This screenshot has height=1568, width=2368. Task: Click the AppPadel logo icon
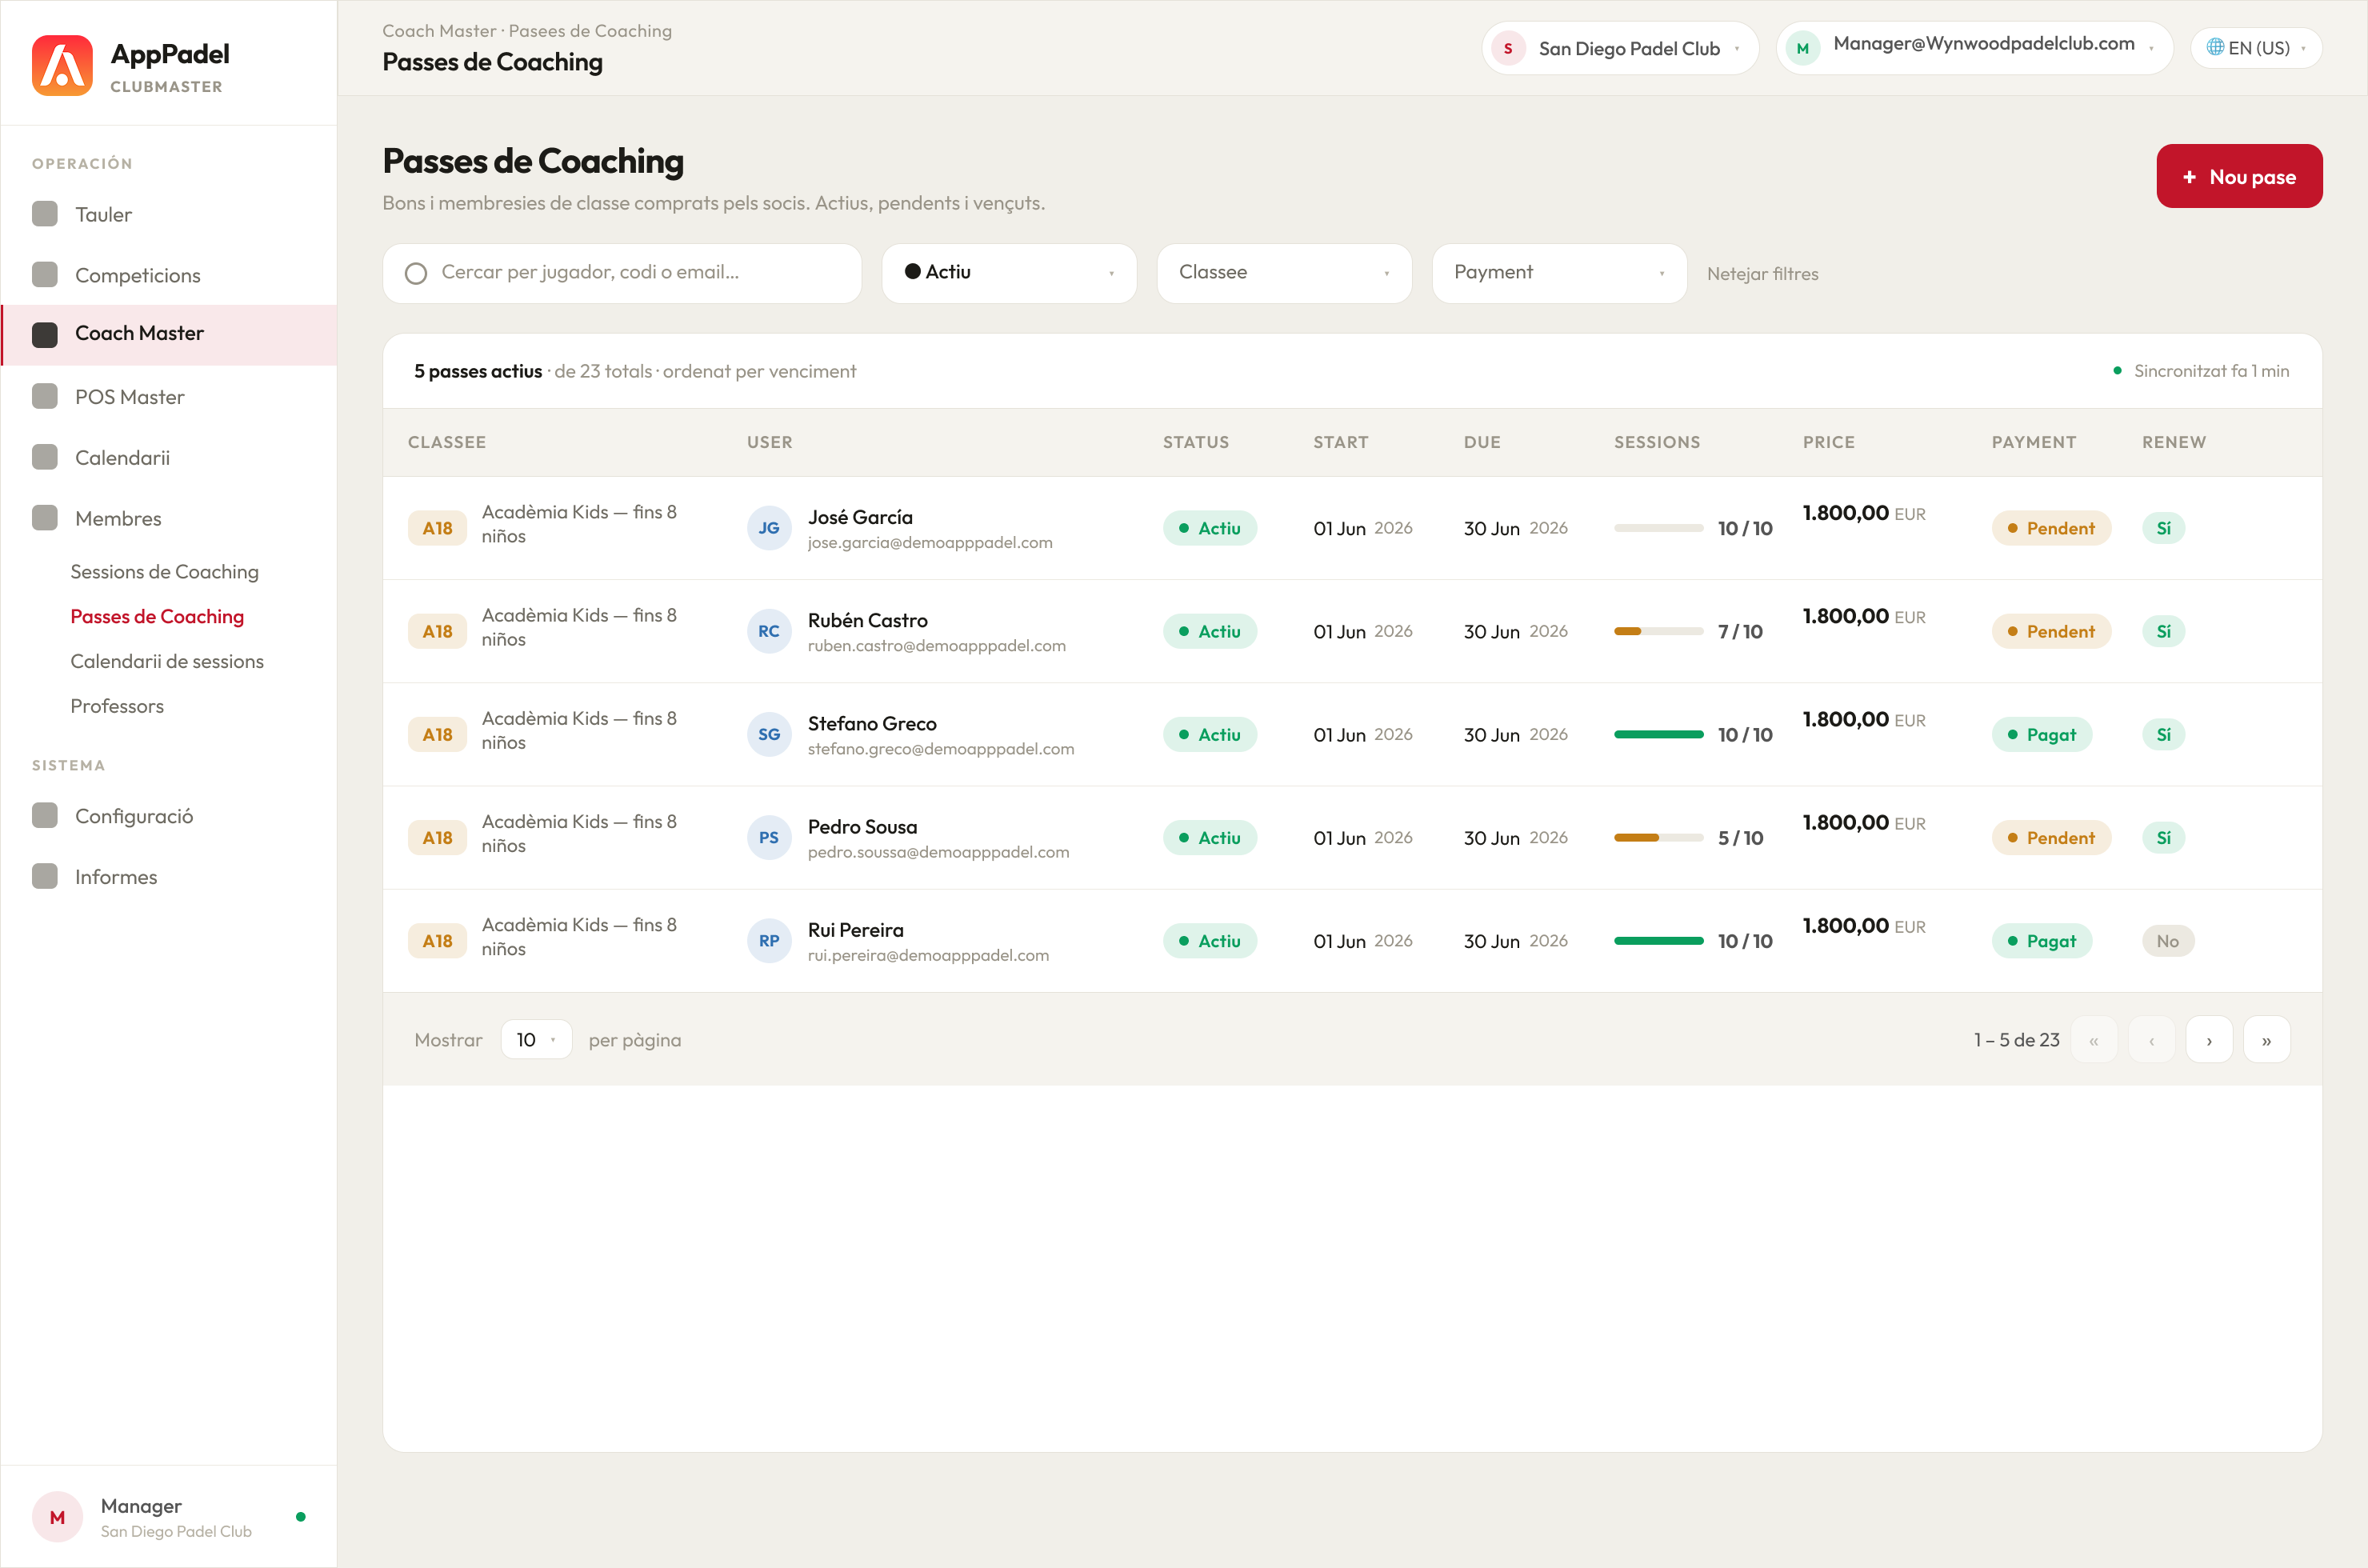62,66
